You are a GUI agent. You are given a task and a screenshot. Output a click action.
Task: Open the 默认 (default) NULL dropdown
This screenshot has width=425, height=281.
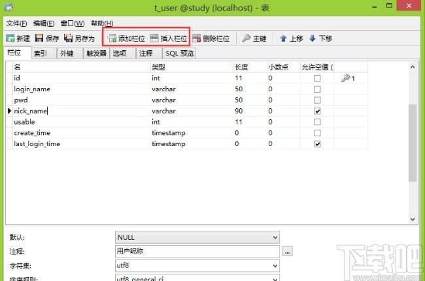coord(197,237)
